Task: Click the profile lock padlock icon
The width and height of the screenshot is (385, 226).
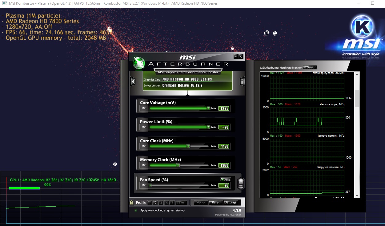Action: coord(131,202)
